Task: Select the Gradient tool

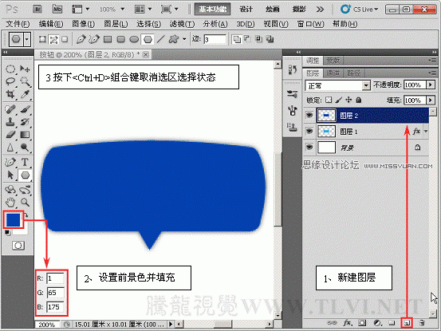Action: 25,135
